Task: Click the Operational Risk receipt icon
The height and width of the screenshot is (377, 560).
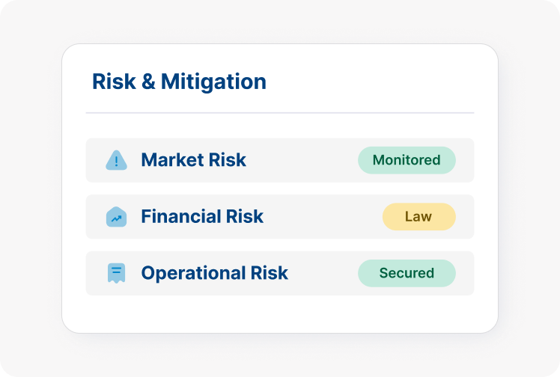Action: [116, 273]
